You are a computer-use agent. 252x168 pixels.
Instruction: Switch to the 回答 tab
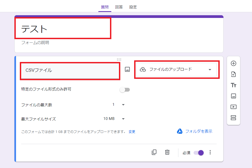pos(119,7)
